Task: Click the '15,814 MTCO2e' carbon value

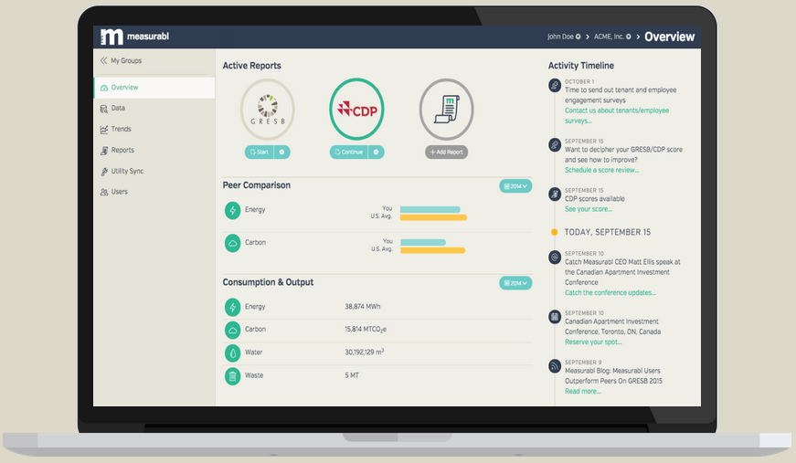Action: [366, 330]
